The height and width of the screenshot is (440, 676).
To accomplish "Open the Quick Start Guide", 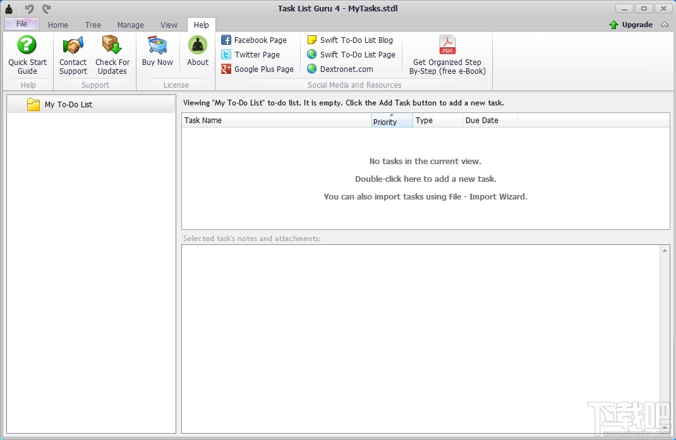I will point(27,55).
